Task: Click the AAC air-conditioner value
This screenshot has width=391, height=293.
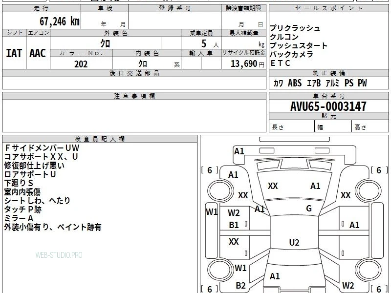Action: click(x=38, y=53)
